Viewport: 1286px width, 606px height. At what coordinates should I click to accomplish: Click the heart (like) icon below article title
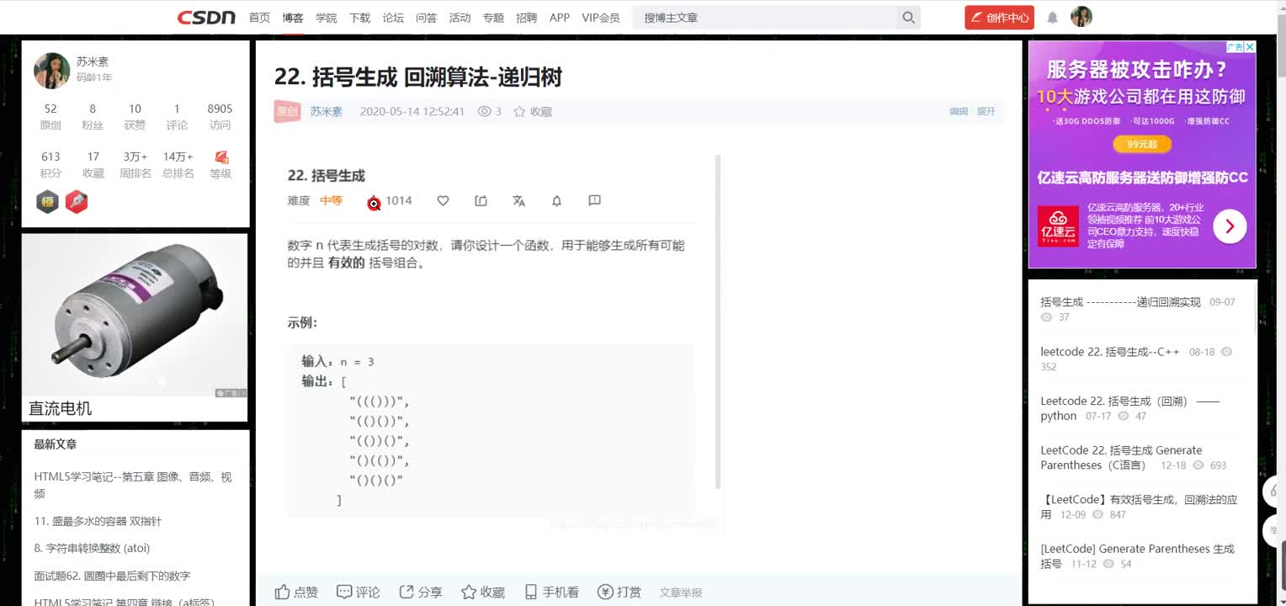pos(443,200)
